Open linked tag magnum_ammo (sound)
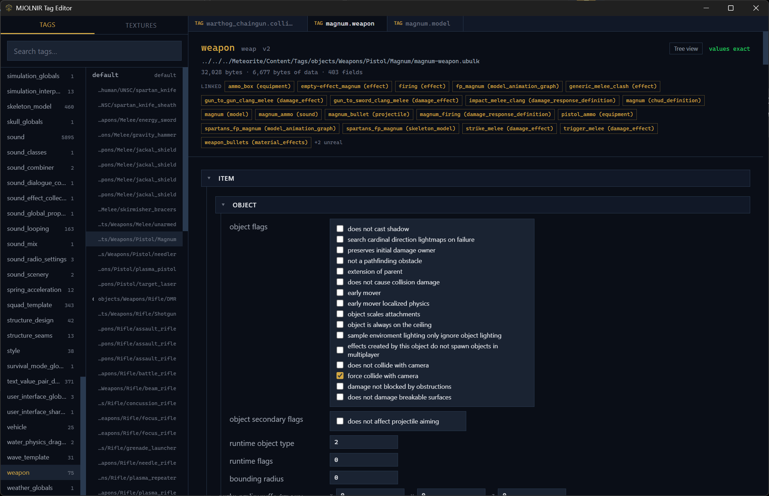 (289, 114)
